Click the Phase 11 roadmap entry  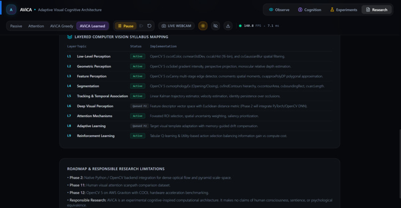click(x=119, y=185)
